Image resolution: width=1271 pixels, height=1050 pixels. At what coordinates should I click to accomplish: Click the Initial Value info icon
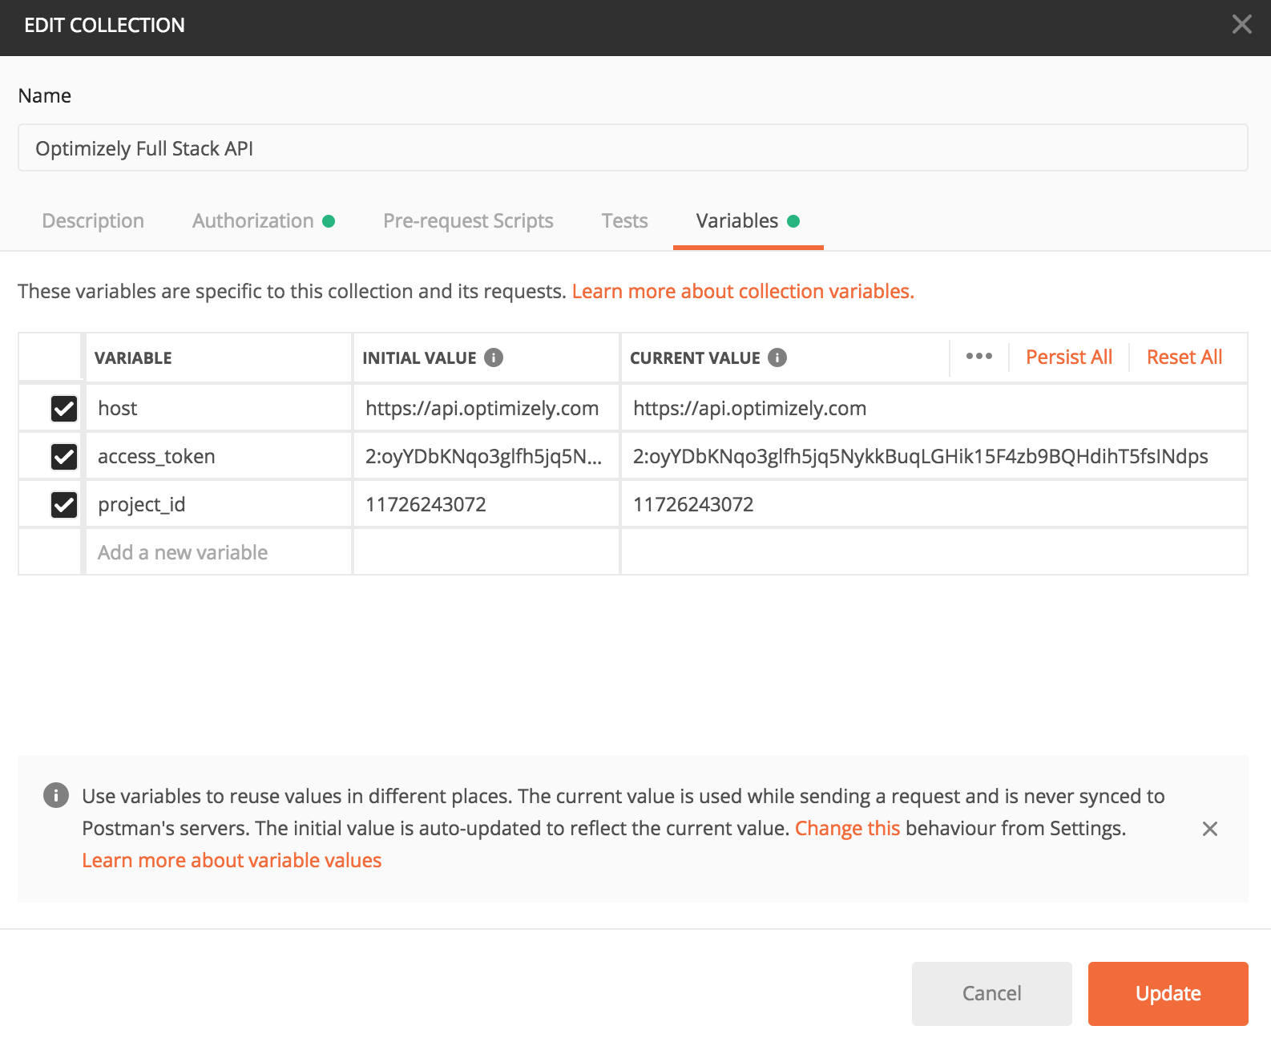[494, 357]
